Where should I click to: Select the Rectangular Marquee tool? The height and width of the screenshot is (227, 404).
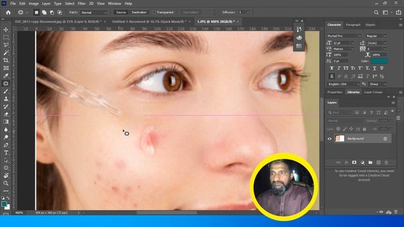[6, 38]
